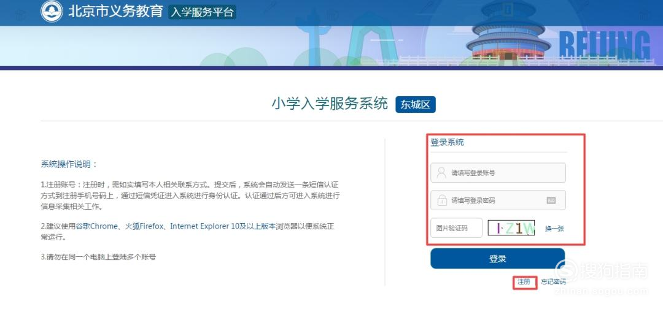Click the lock icon in password field

(x=442, y=200)
